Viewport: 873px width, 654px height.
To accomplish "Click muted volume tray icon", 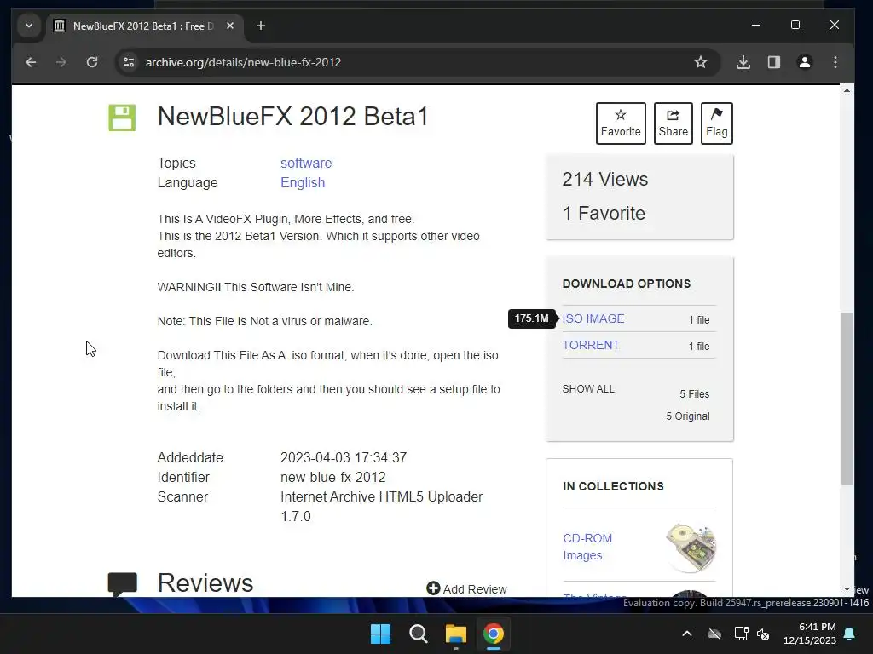I will (763, 634).
